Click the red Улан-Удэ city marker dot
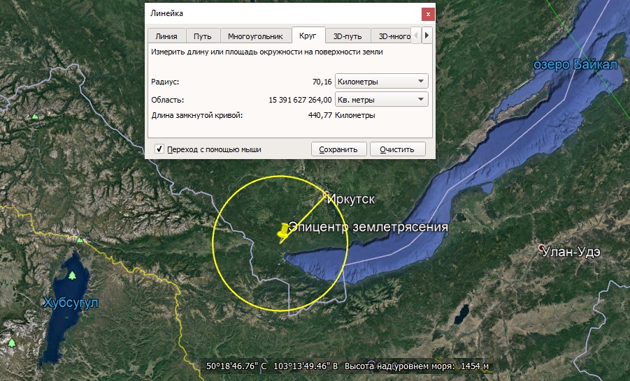 coord(541,248)
